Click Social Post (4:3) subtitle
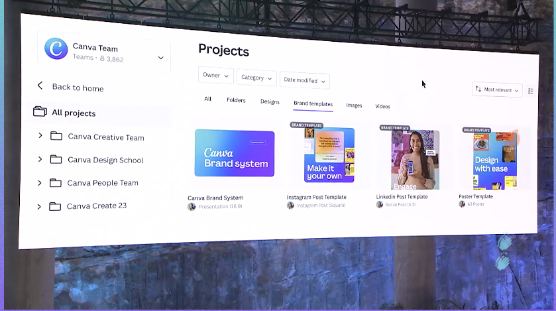Image resolution: width=556 pixels, height=311 pixels. click(400, 205)
